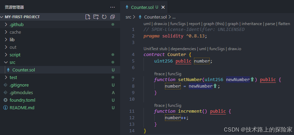Image resolution: width=294 pixels, height=135 pixels.
Task: Click the A git status badge beside .gitmodules
Action: [113, 93]
